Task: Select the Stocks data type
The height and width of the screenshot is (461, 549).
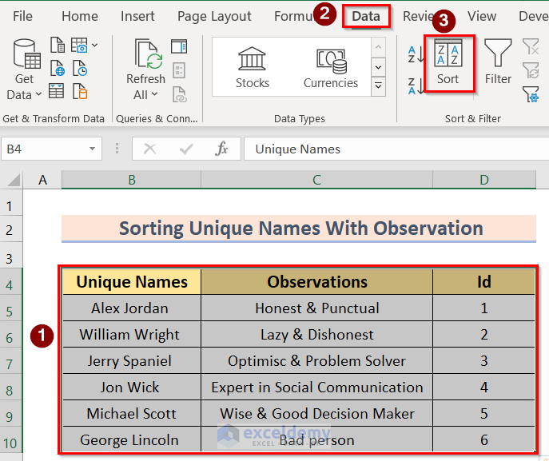Action: pos(253,67)
